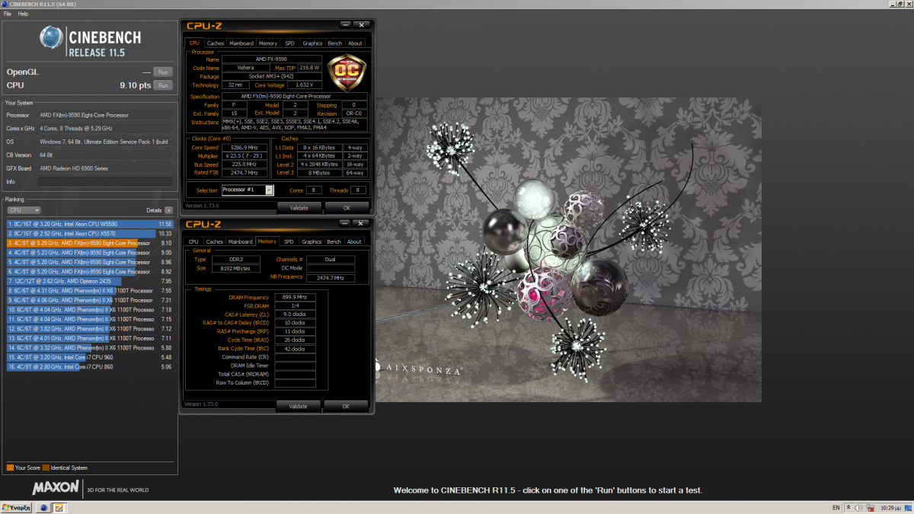
Task: Open the Windows Start button
Action: [x=16, y=507]
